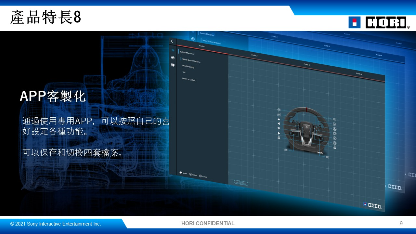Click the L2 button mapping icon

[279, 114]
